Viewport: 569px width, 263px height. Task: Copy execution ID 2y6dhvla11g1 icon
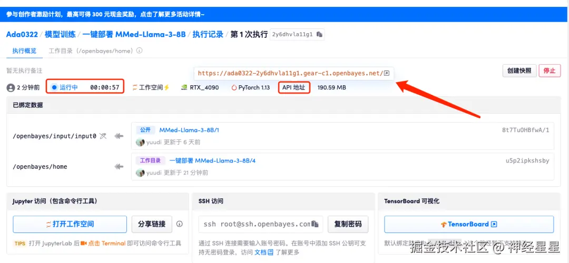tap(319, 34)
